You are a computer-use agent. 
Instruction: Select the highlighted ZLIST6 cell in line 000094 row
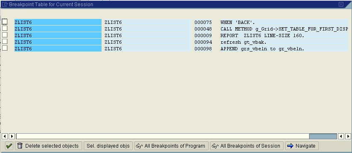(58, 42)
